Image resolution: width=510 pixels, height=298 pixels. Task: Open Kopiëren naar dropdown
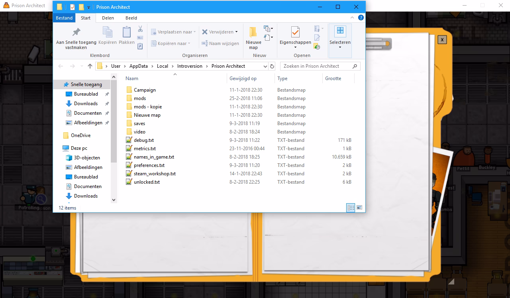coord(171,43)
